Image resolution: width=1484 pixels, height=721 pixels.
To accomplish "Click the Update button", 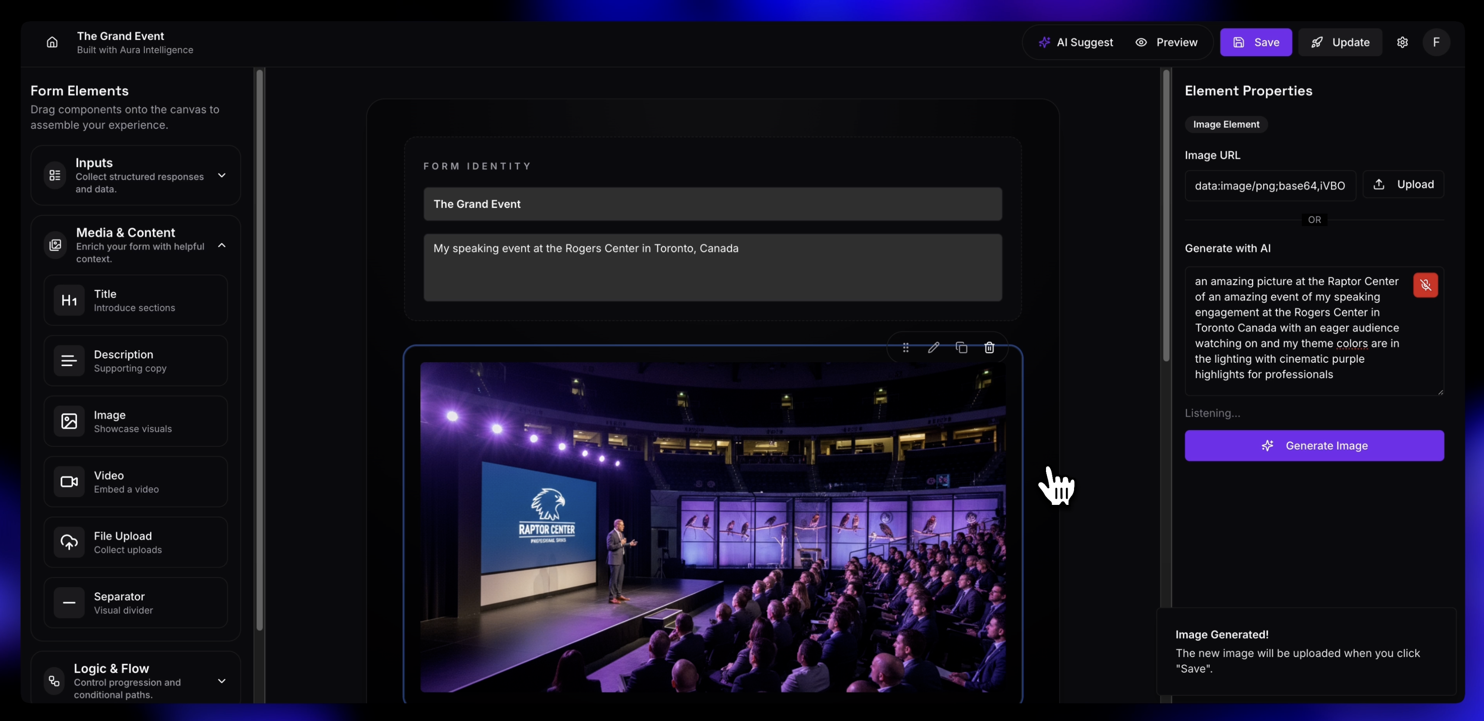I will pos(1340,42).
